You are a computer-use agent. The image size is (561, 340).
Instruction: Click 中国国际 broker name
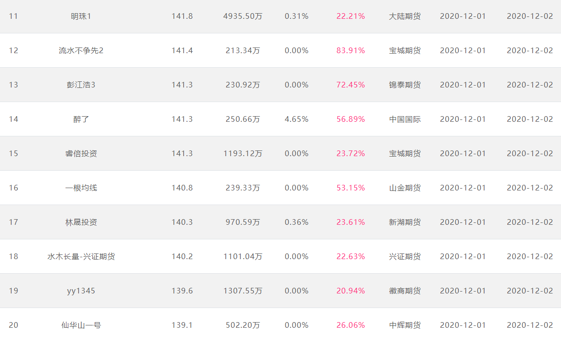(405, 119)
